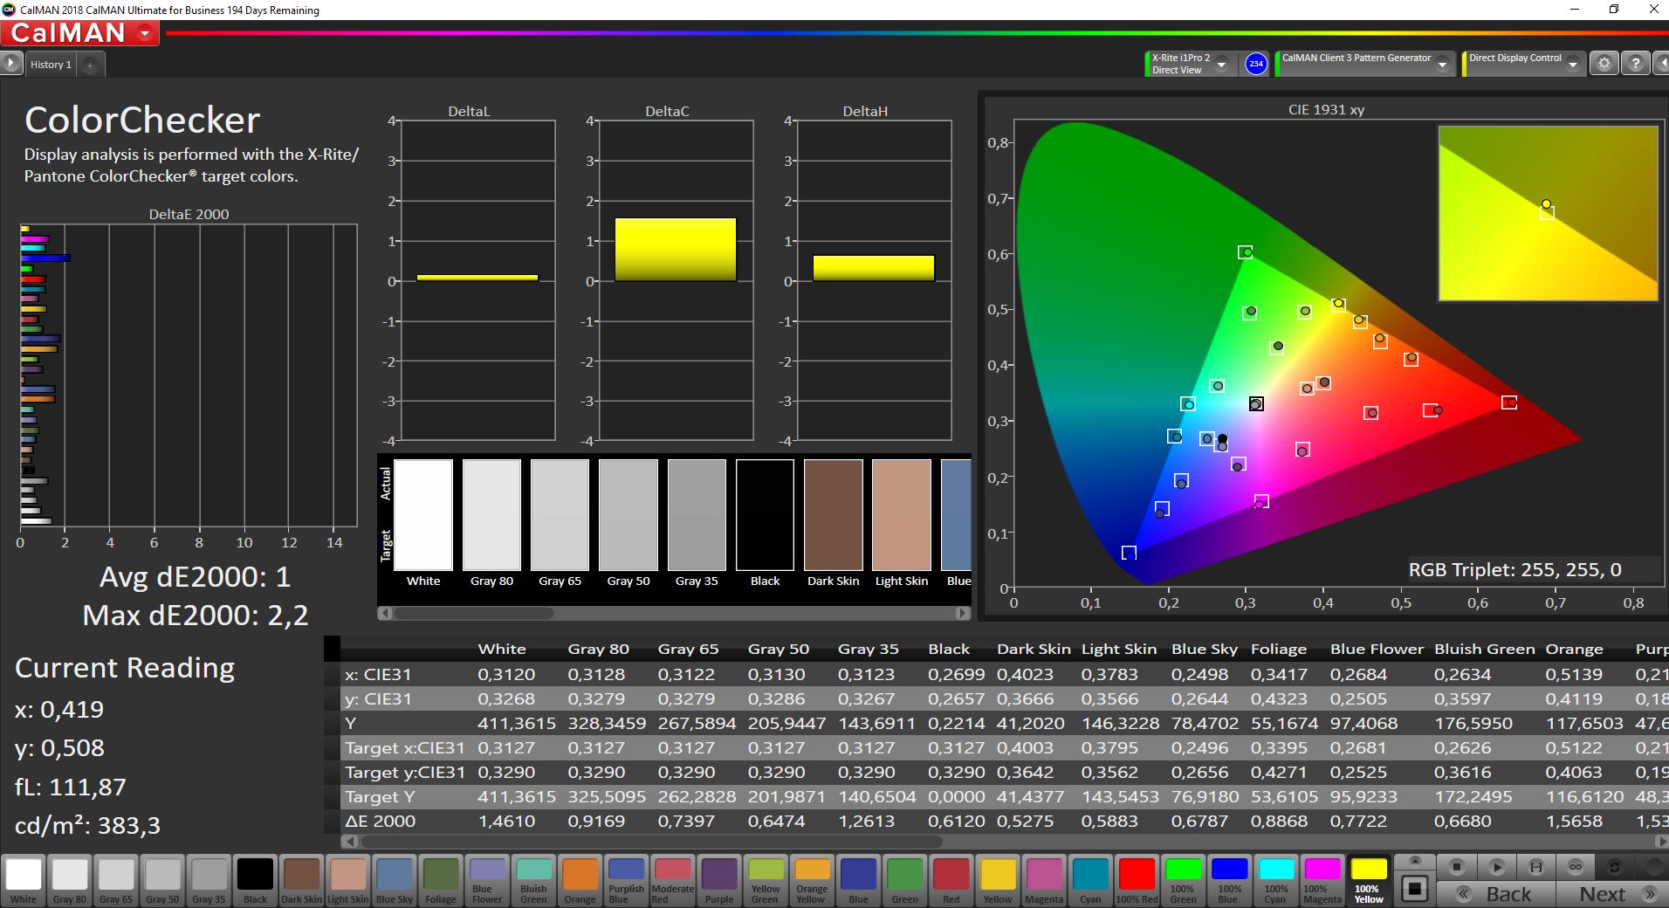Screen dimensions: 1669x908
Task: Click the continuous read infinity icon
Action: click(1576, 867)
